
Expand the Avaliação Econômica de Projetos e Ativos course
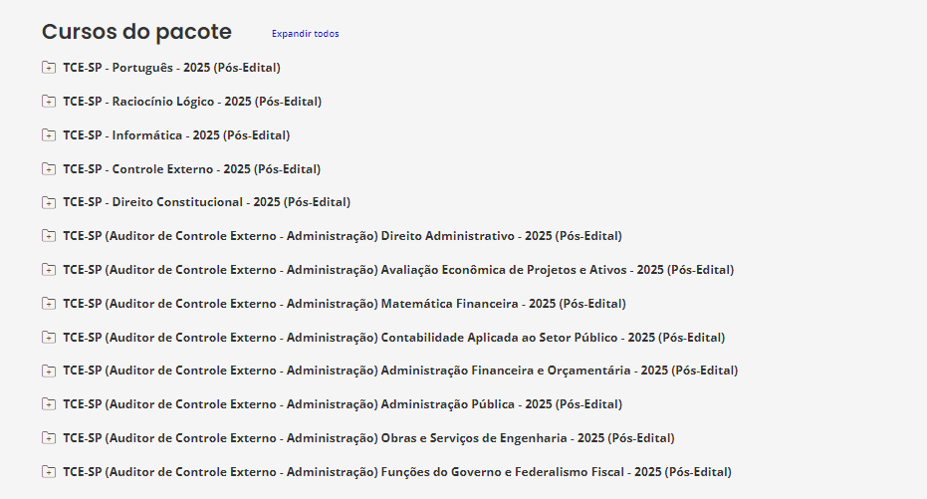49,270
